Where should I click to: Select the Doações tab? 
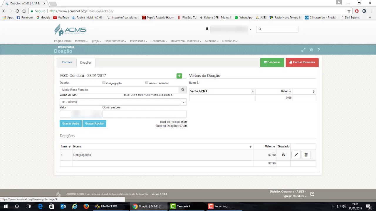86,62
